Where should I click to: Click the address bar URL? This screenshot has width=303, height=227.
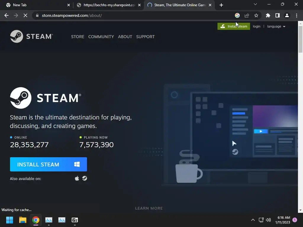[72, 15]
